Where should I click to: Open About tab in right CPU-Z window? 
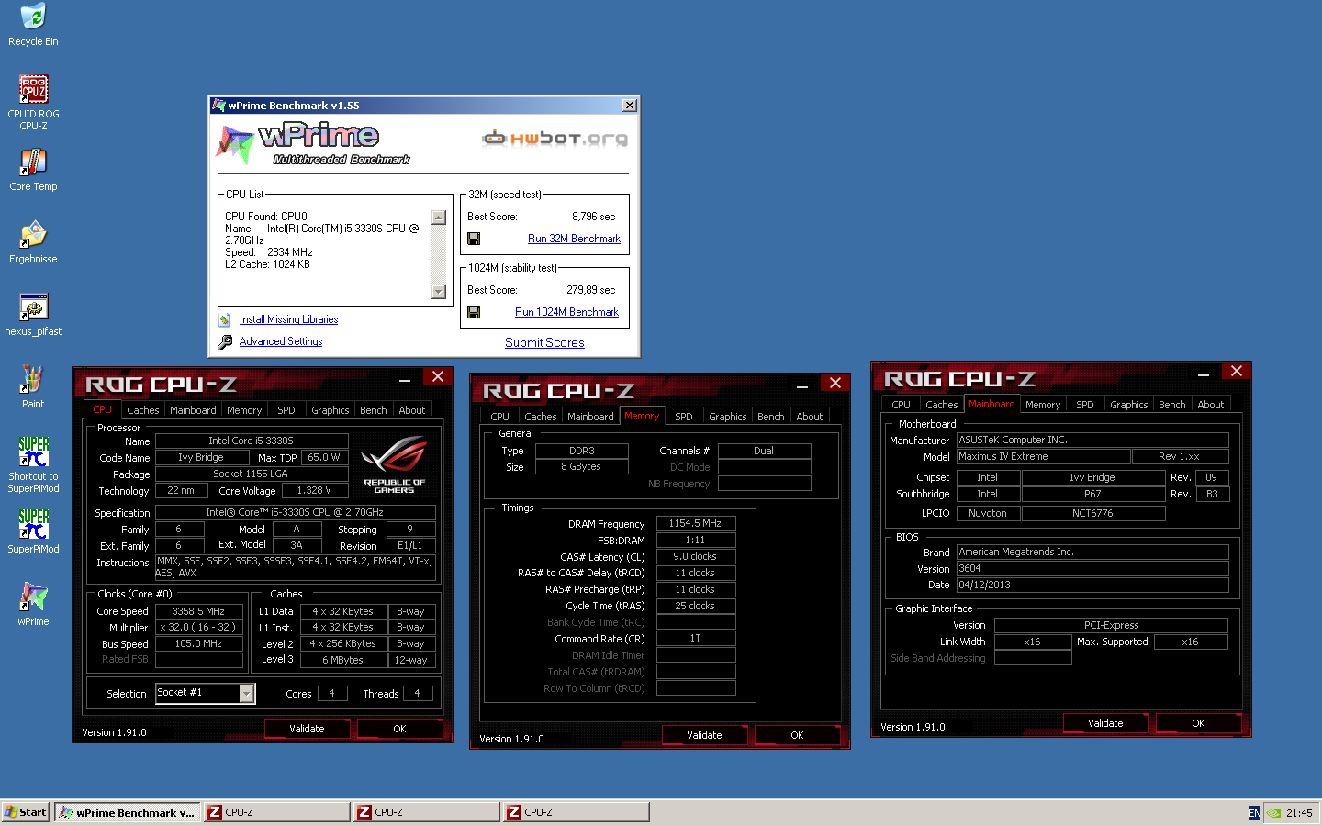coord(1211,405)
